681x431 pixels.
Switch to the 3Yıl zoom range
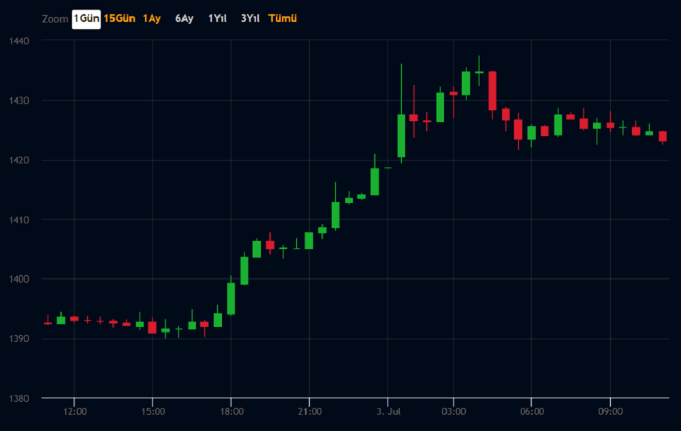tap(250, 18)
